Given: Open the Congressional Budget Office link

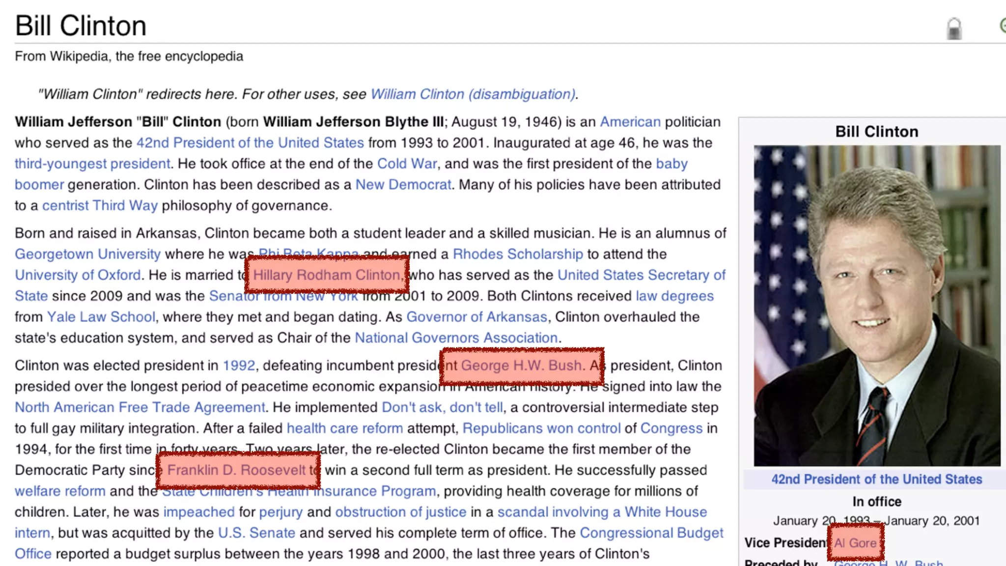Looking at the screenshot, I should pyautogui.click(x=651, y=533).
